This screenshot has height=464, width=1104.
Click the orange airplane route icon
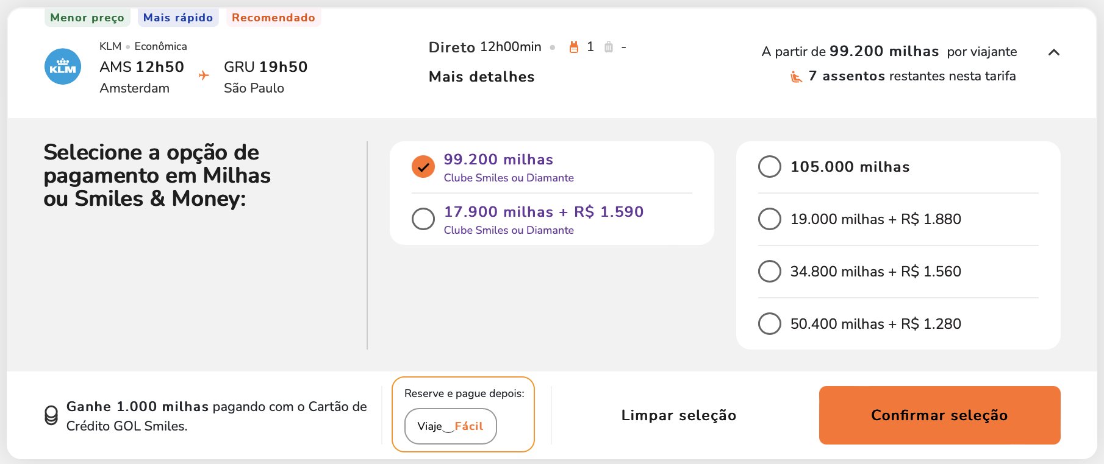[x=204, y=76]
